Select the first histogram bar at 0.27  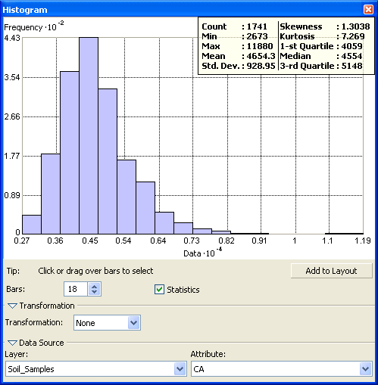click(x=32, y=225)
